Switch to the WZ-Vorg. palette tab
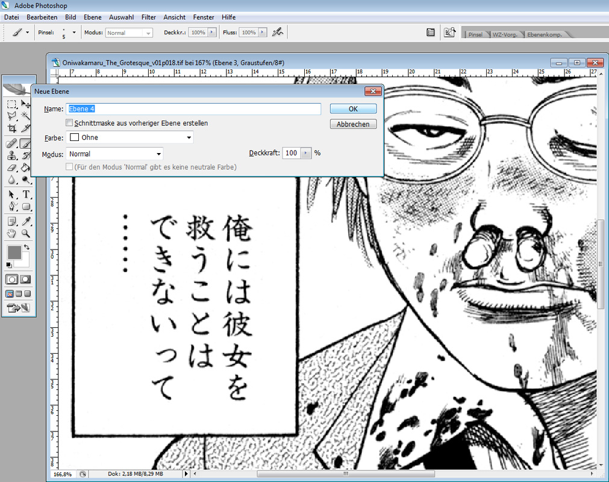Screen dimensions: 609x482 click(x=505, y=34)
